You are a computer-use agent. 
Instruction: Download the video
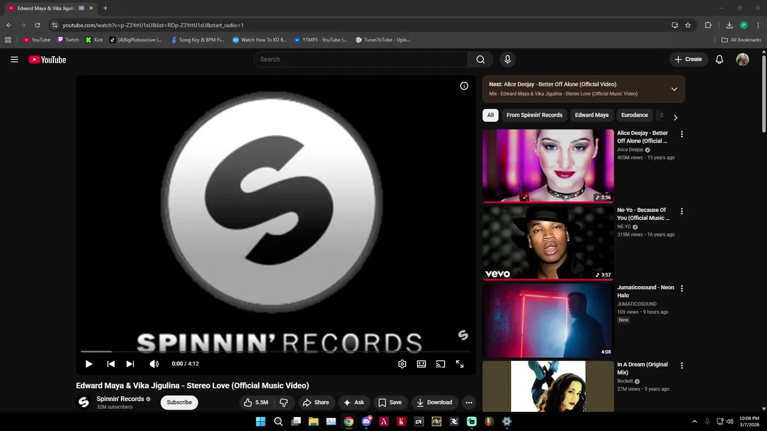point(434,402)
